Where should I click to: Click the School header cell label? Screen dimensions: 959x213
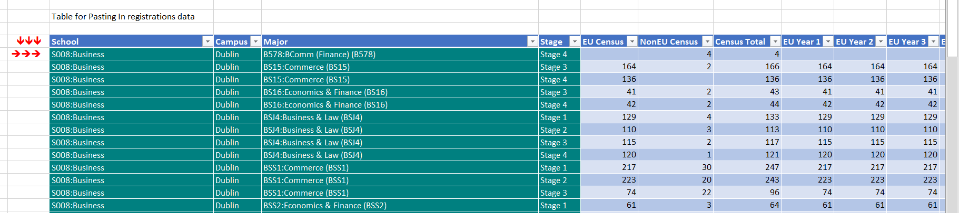click(x=65, y=41)
